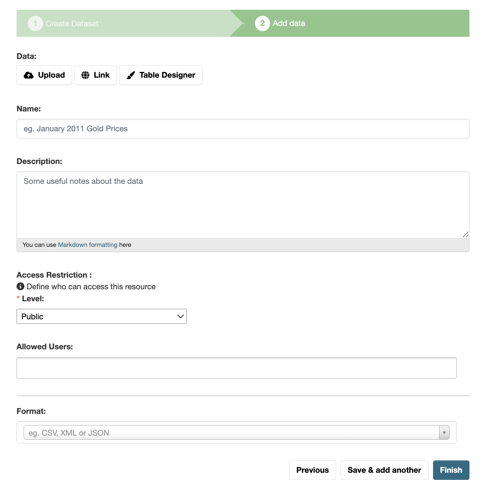This screenshot has height=490, width=492.
Task: Click the Table Designer brush icon
Action: pyautogui.click(x=131, y=75)
